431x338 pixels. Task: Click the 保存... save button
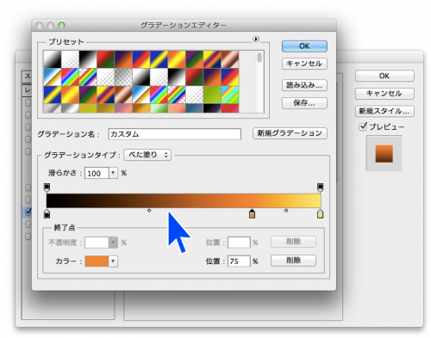point(304,103)
